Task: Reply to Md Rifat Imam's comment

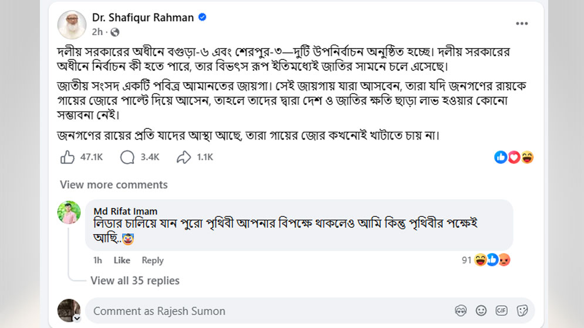Action: point(153,260)
